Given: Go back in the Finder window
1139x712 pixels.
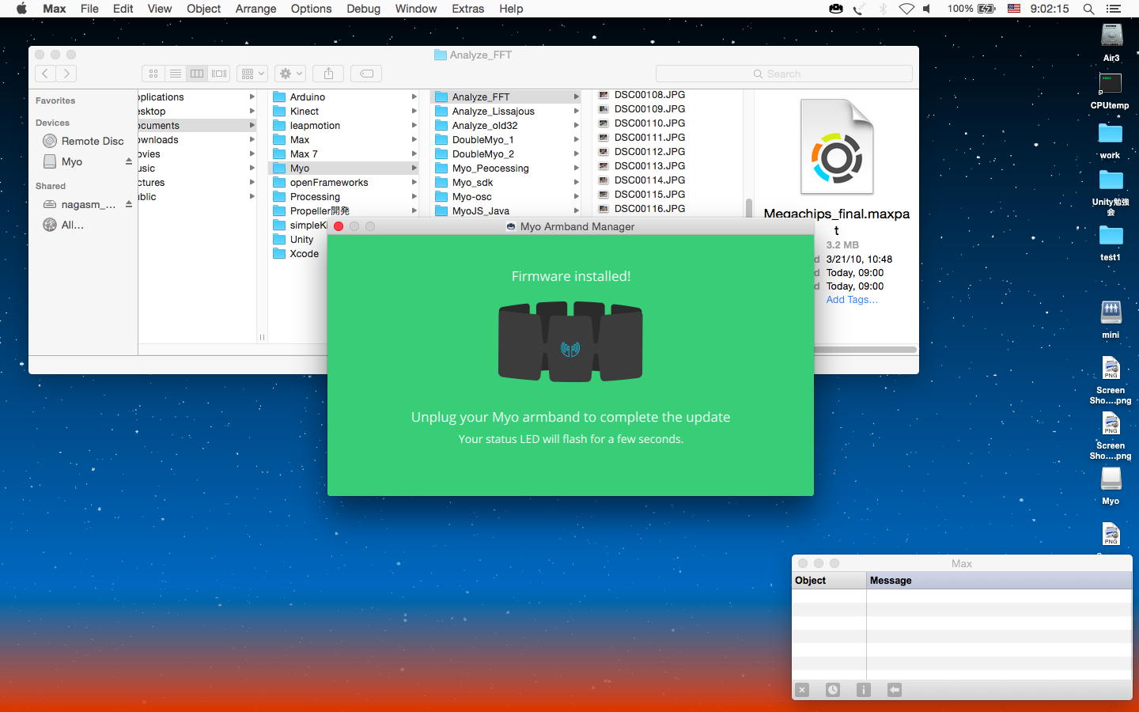Looking at the screenshot, I should (x=45, y=74).
